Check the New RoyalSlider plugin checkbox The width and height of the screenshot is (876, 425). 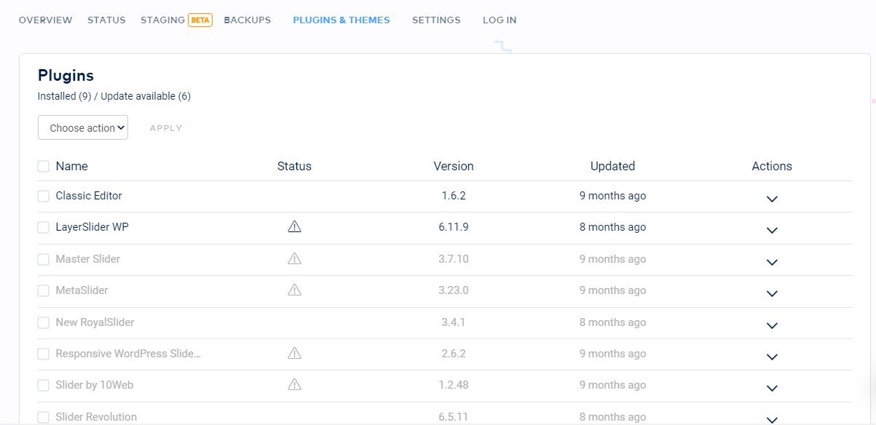pyautogui.click(x=44, y=322)
